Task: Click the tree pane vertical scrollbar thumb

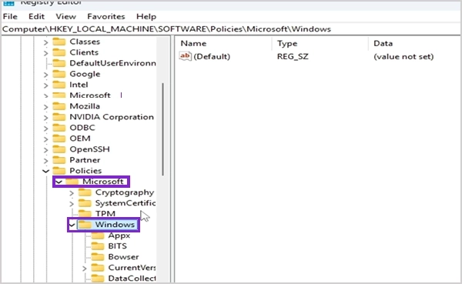Action: point(162,129)
